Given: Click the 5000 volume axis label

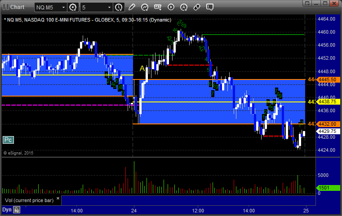Looking at the screenshot, I should click(x=323, y=175).
